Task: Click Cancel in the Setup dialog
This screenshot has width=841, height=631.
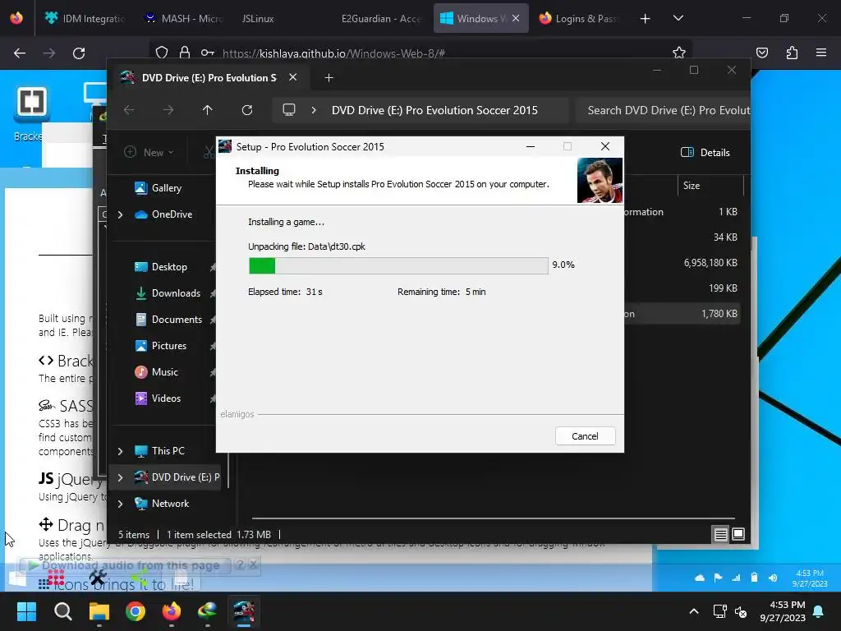Action: [585, 436]
